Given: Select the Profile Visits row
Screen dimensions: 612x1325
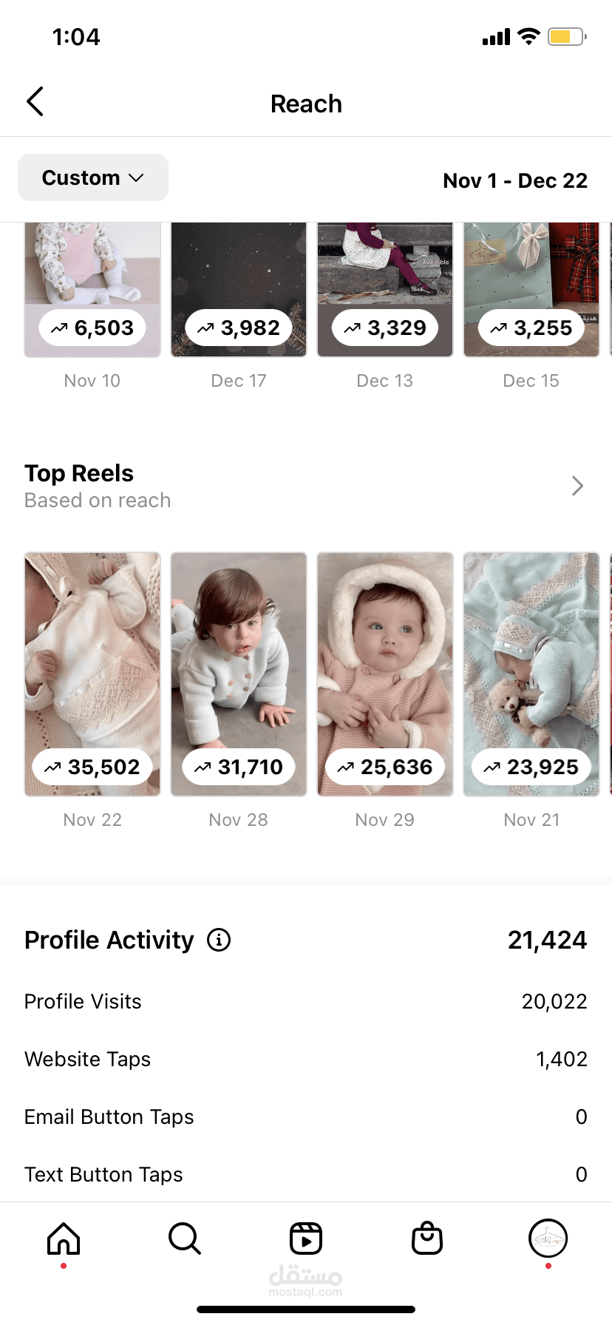Looking at the screenshot, I should [306, 1001].
